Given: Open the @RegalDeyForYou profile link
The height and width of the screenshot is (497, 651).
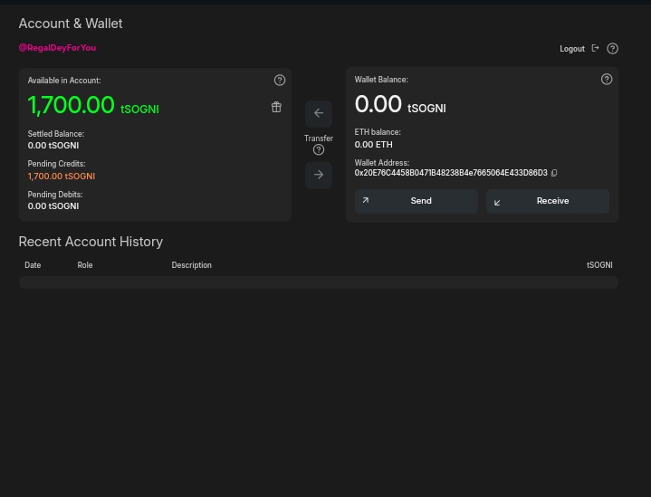Looking at the screenshot, I should [57, 48].
